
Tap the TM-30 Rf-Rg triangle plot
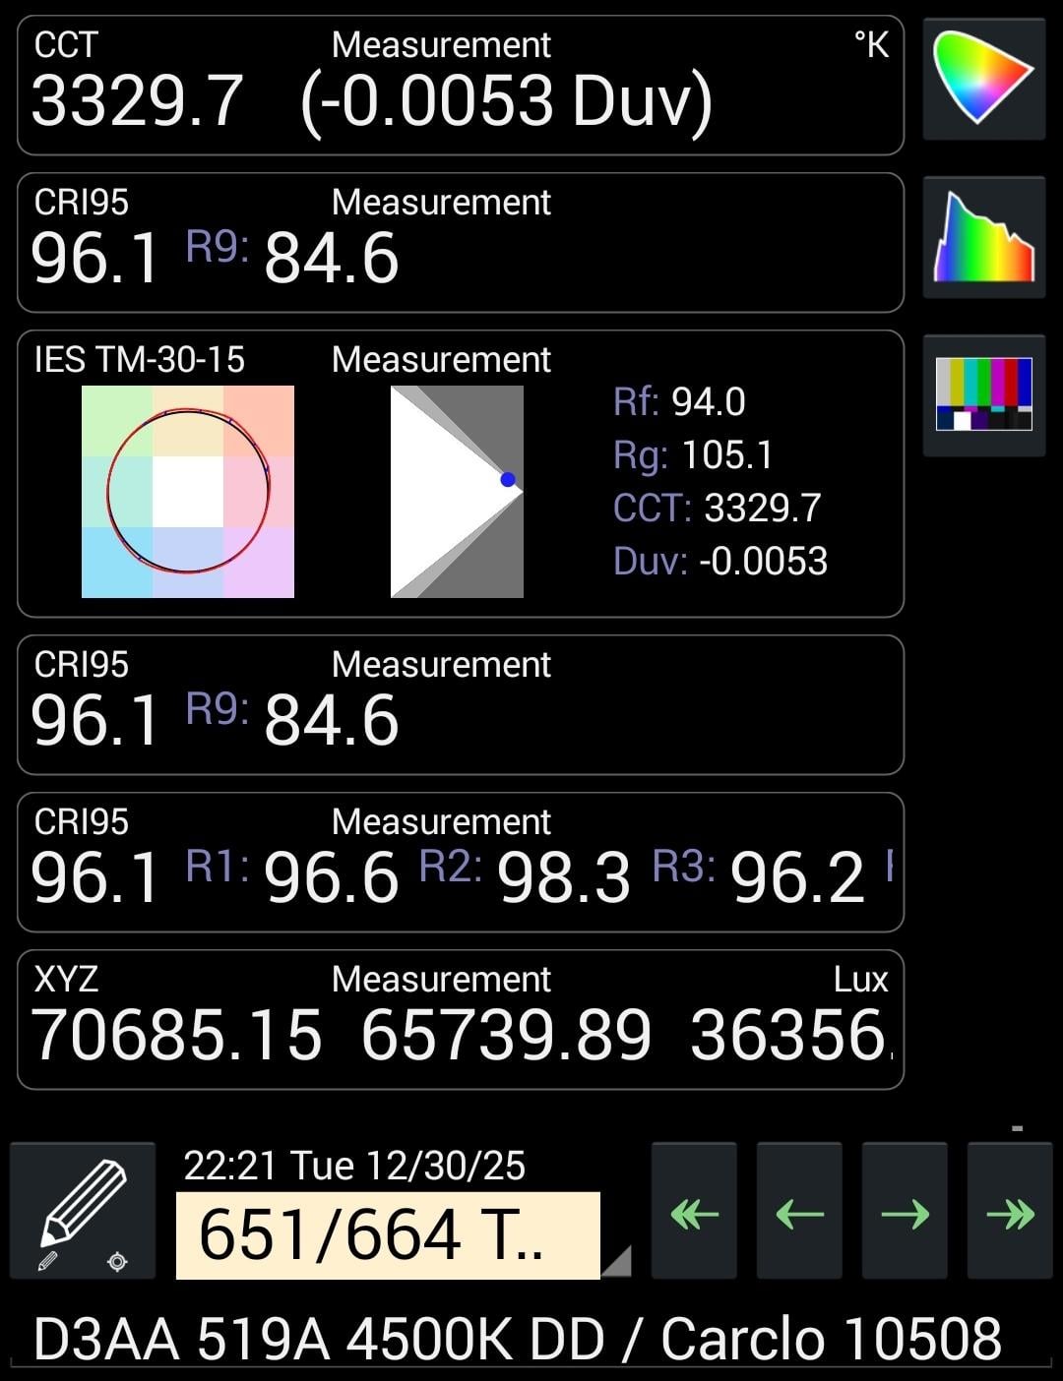(457, 492)
